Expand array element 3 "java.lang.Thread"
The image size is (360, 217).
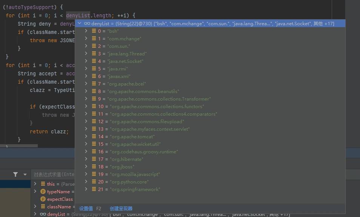[86, 53]
